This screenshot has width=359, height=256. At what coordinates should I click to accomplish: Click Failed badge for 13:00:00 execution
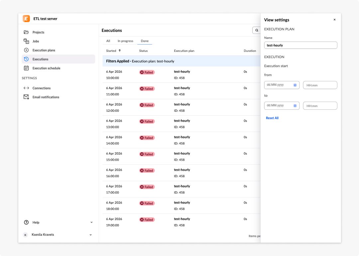click(147, 121)
